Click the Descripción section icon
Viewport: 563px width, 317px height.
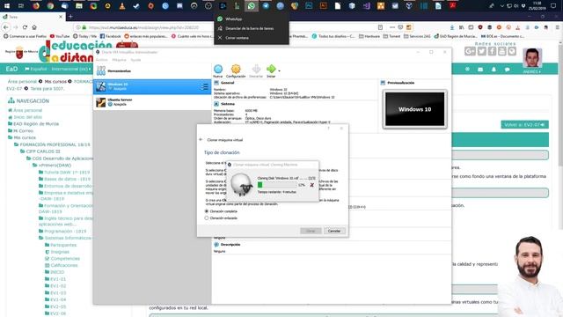[216, 245]
